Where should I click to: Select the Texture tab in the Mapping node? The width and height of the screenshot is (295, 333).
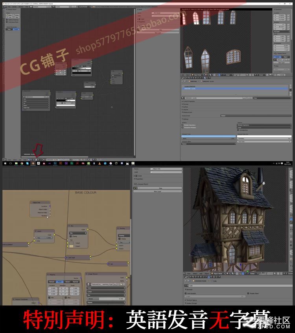click(x=52, y=282)
